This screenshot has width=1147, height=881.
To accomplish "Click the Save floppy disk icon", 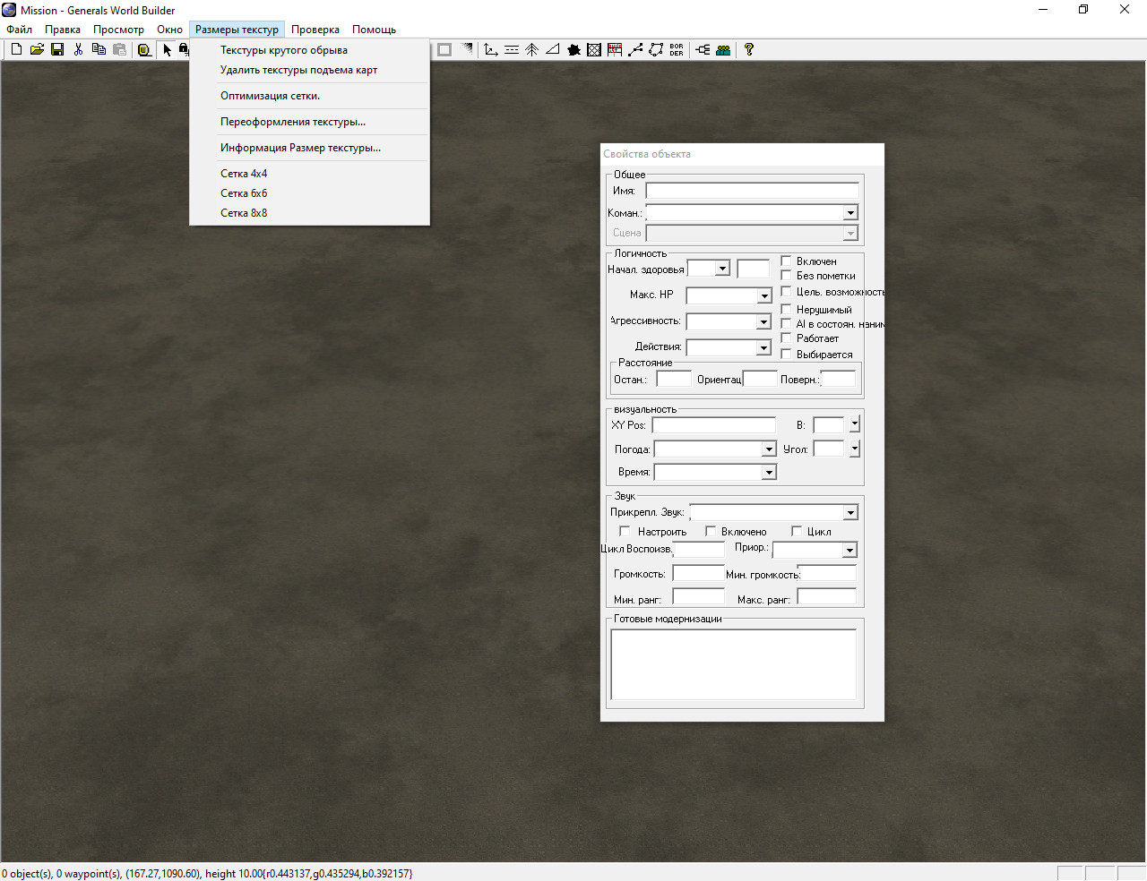I will (x=57, y=50).
